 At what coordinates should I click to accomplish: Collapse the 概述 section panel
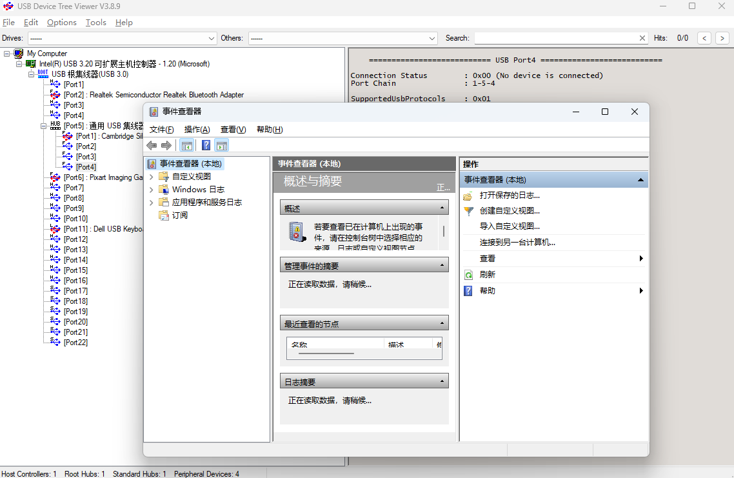click(441, 207)
